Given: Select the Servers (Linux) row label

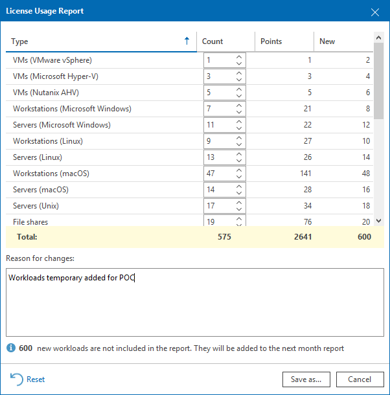Looking at the screenshot, I should pos(38,157).
